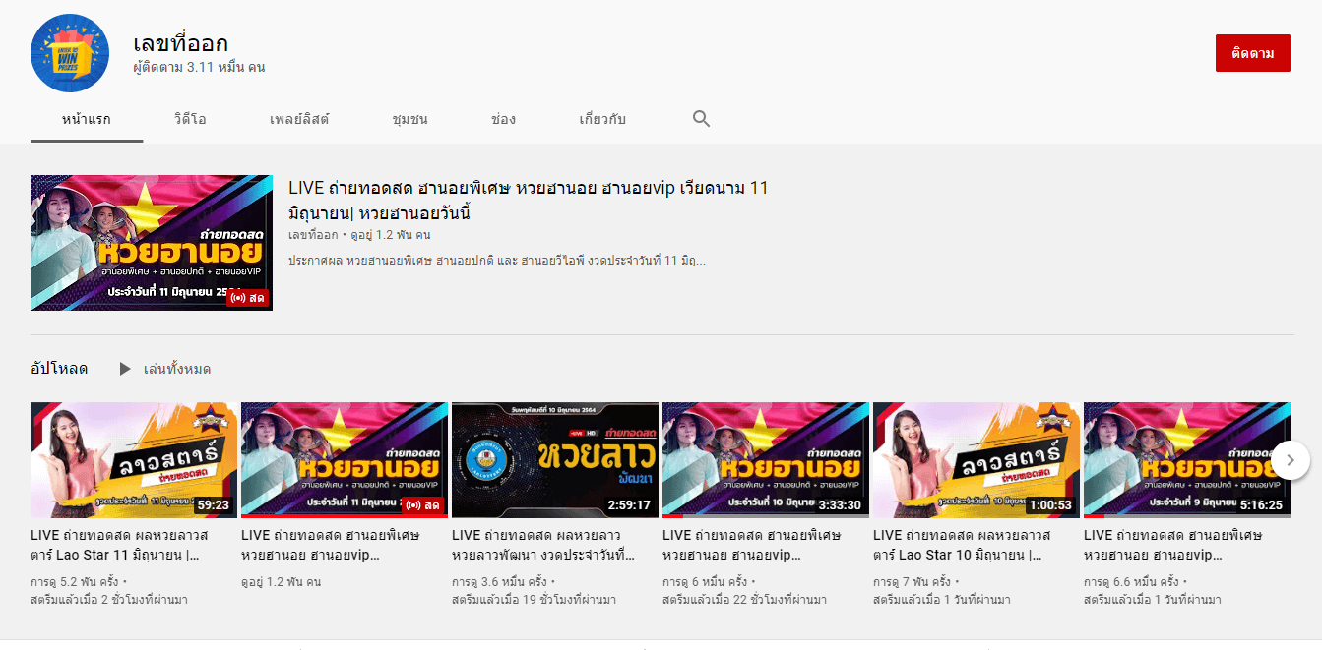Open the หวยฮานอย thumbnail with 3:33:30 duration
Viewport: 1322px width, 650px height.
pos(766,460)
